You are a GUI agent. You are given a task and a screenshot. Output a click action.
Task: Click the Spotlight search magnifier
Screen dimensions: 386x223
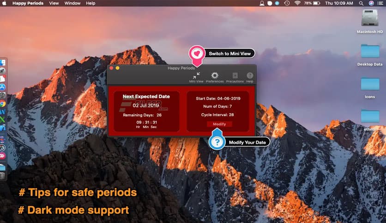tap(361, 3)
